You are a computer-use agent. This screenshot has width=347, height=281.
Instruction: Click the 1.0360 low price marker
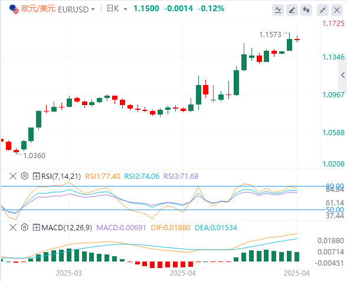(x=34, y=156)
